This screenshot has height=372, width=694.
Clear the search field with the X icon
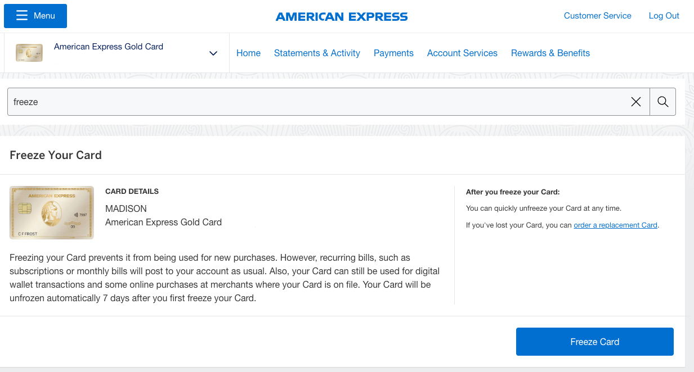[x=636, y=102]
